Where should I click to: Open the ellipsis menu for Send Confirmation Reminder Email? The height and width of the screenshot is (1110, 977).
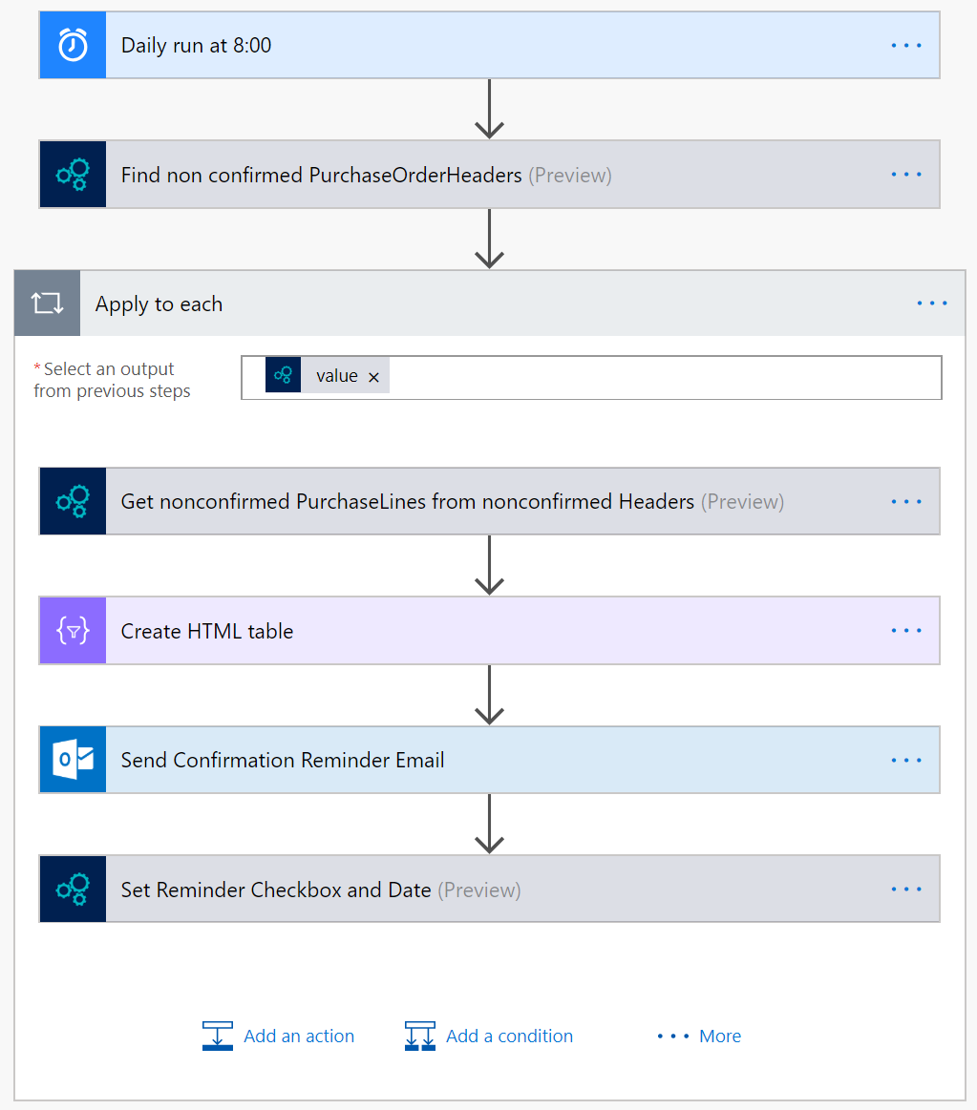(x=905, y=760)
